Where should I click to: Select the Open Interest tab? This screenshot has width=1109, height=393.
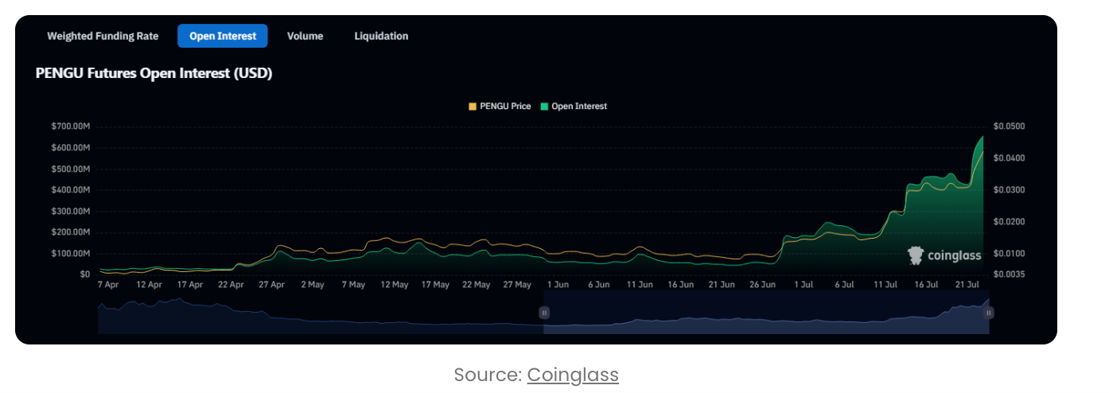pyautogui.click(x=223, y=36)
